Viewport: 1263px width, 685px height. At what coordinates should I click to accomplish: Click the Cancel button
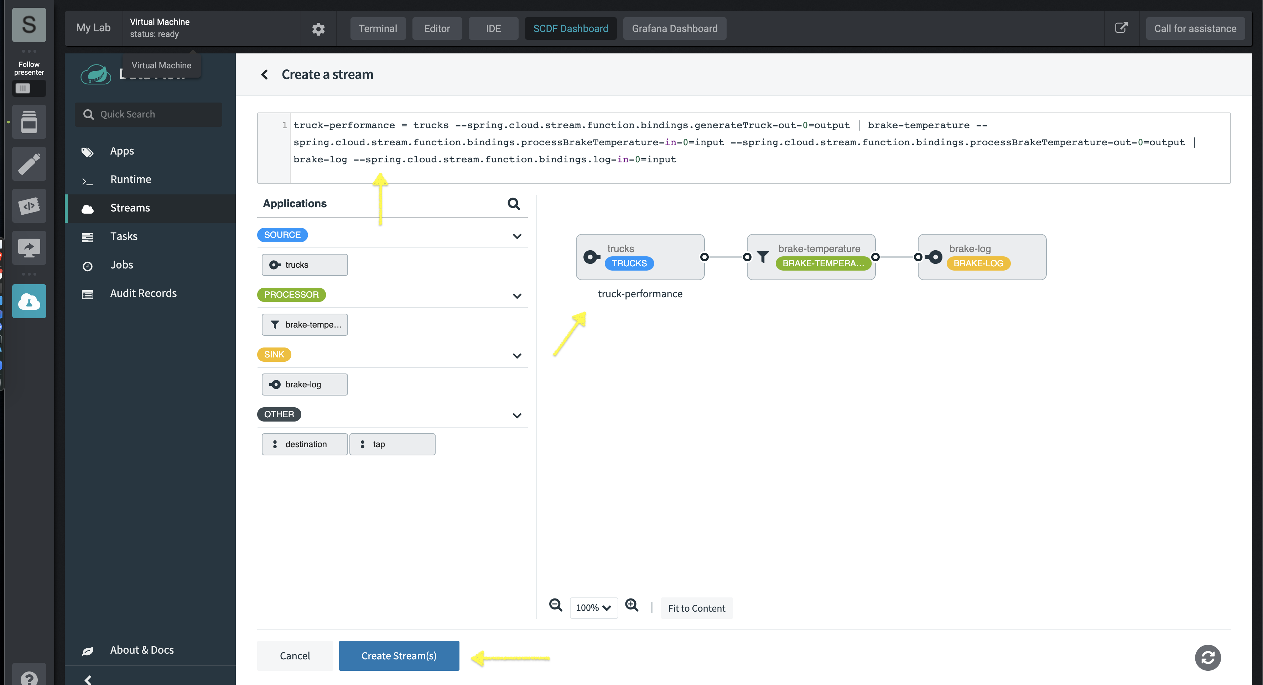(x=295, y=656)
